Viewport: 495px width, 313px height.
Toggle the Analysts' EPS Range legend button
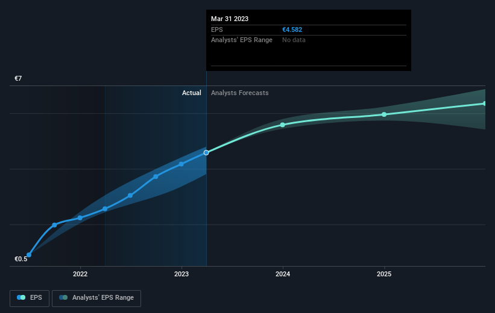point(96,298)
